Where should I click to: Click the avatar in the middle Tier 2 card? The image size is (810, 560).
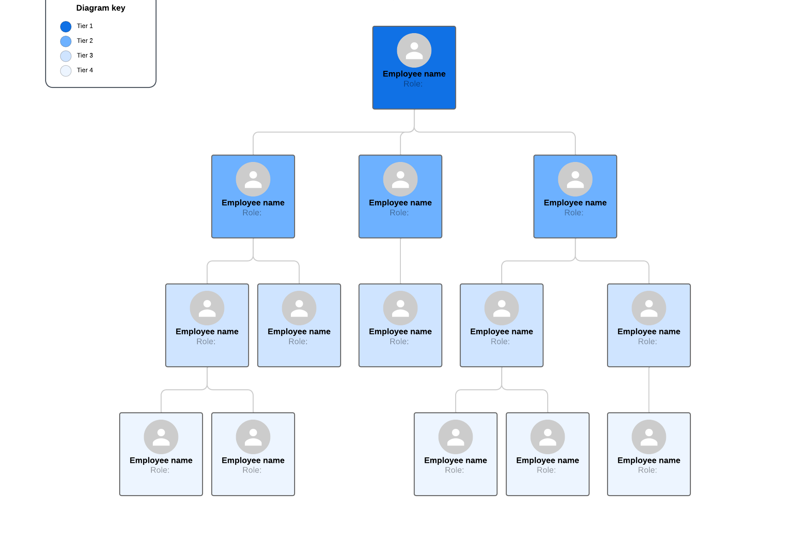tap(400, 179)
